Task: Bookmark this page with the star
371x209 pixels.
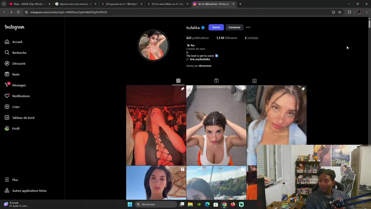Action: (340, 12)
